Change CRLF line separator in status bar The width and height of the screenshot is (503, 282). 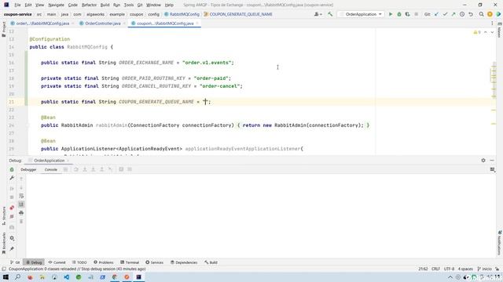coord(435,269)
